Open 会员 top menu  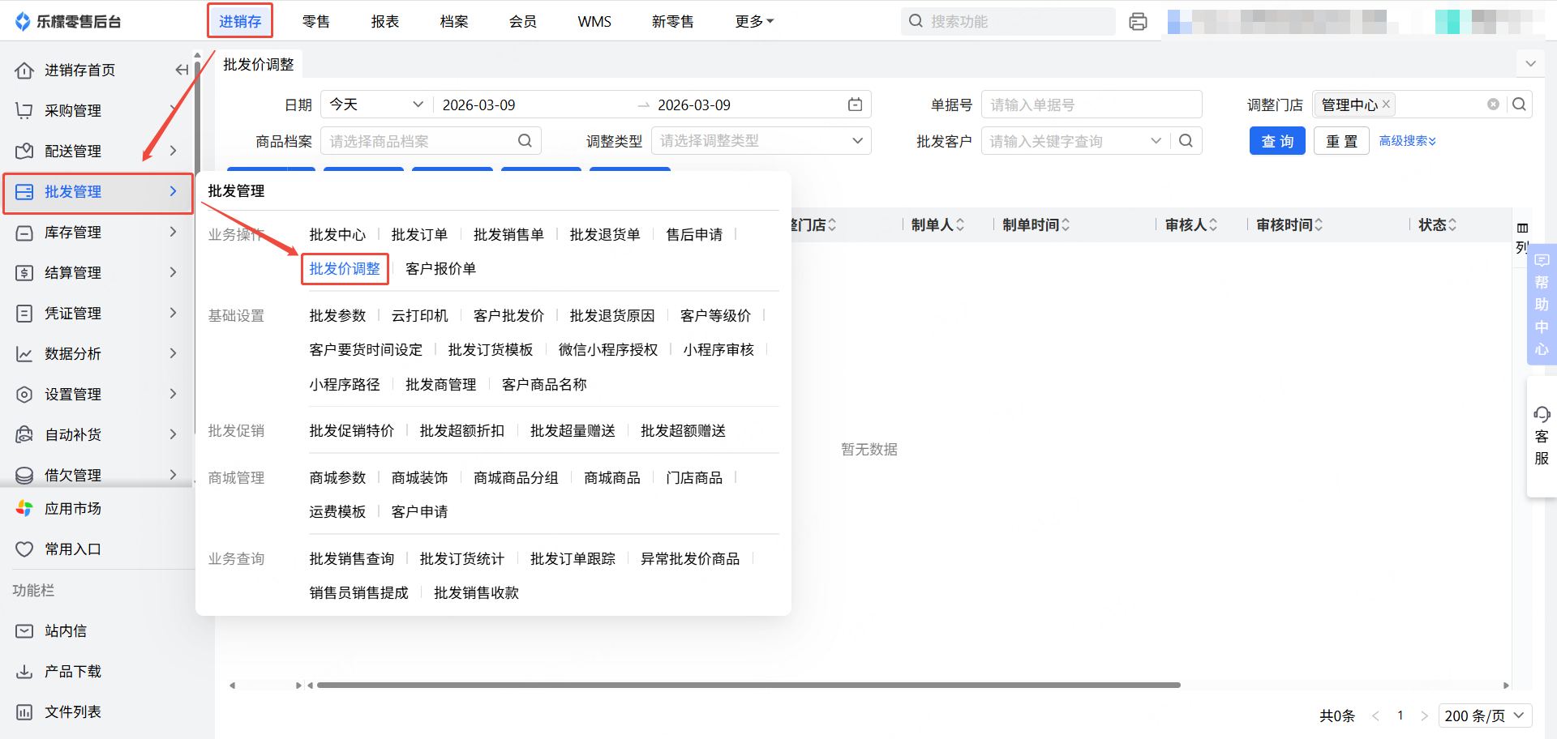point(523,22)
